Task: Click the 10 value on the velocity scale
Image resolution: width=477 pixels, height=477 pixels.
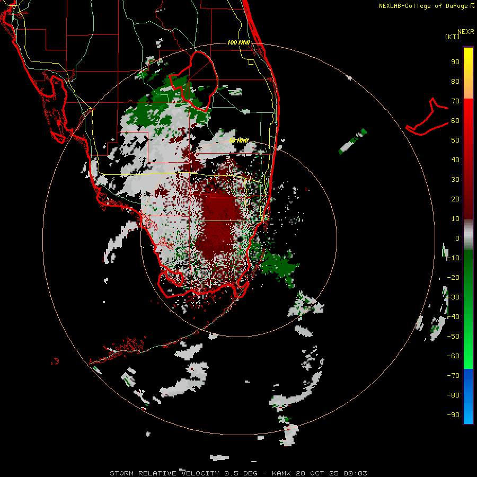Action: click(455, 219)
